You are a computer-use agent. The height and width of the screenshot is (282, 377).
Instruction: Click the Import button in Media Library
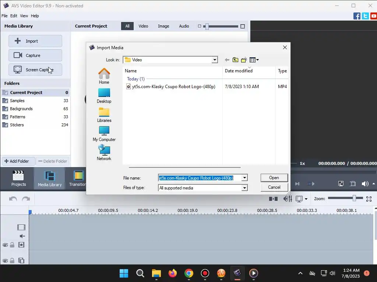[35, 41]
